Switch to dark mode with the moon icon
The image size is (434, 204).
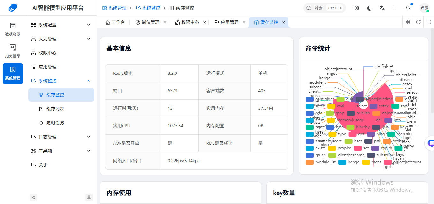pos(370,8)
